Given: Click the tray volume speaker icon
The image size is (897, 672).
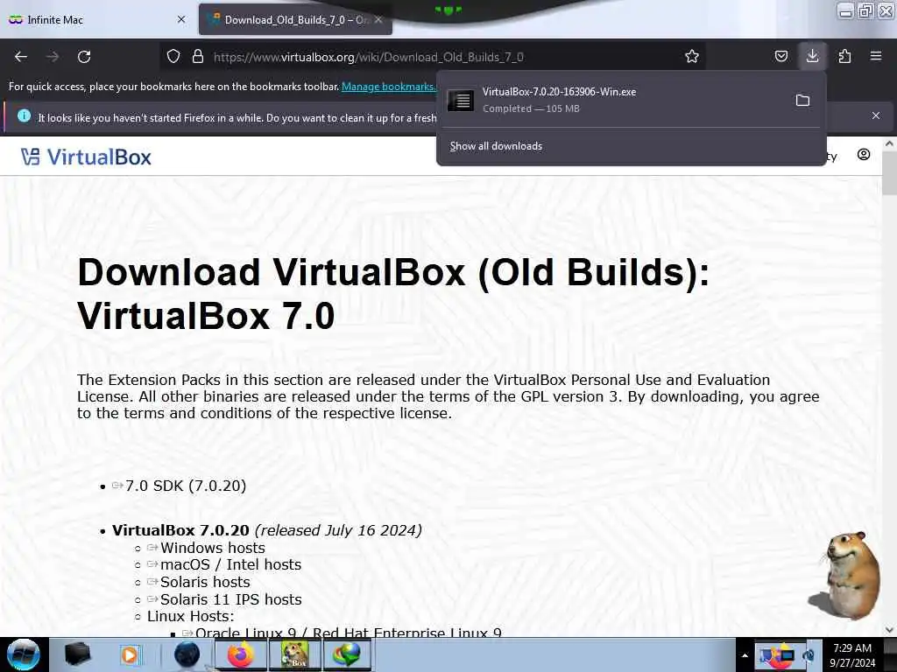Looking at the screenshot, I should (x=809, y=655).
